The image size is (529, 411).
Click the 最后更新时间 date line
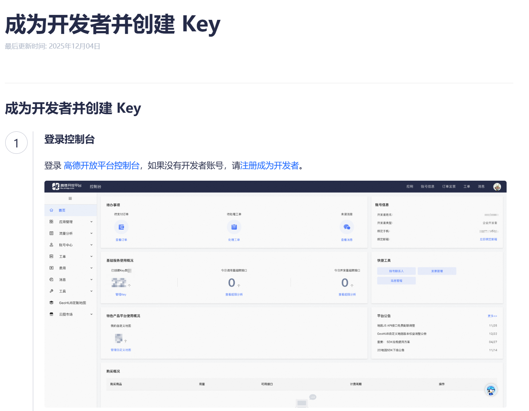coord(53,46)
